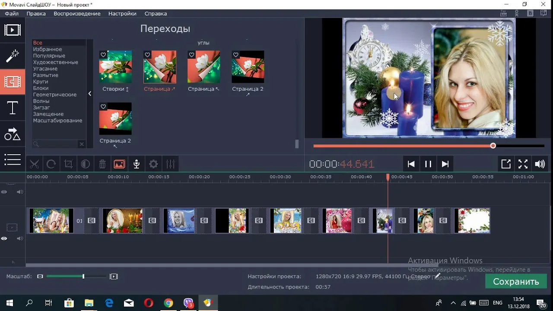Open the Media import tab in sidebar
553x311 pixels.
pos(12,30)
